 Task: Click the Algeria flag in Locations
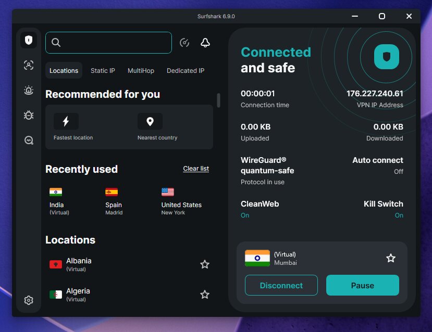56,295
